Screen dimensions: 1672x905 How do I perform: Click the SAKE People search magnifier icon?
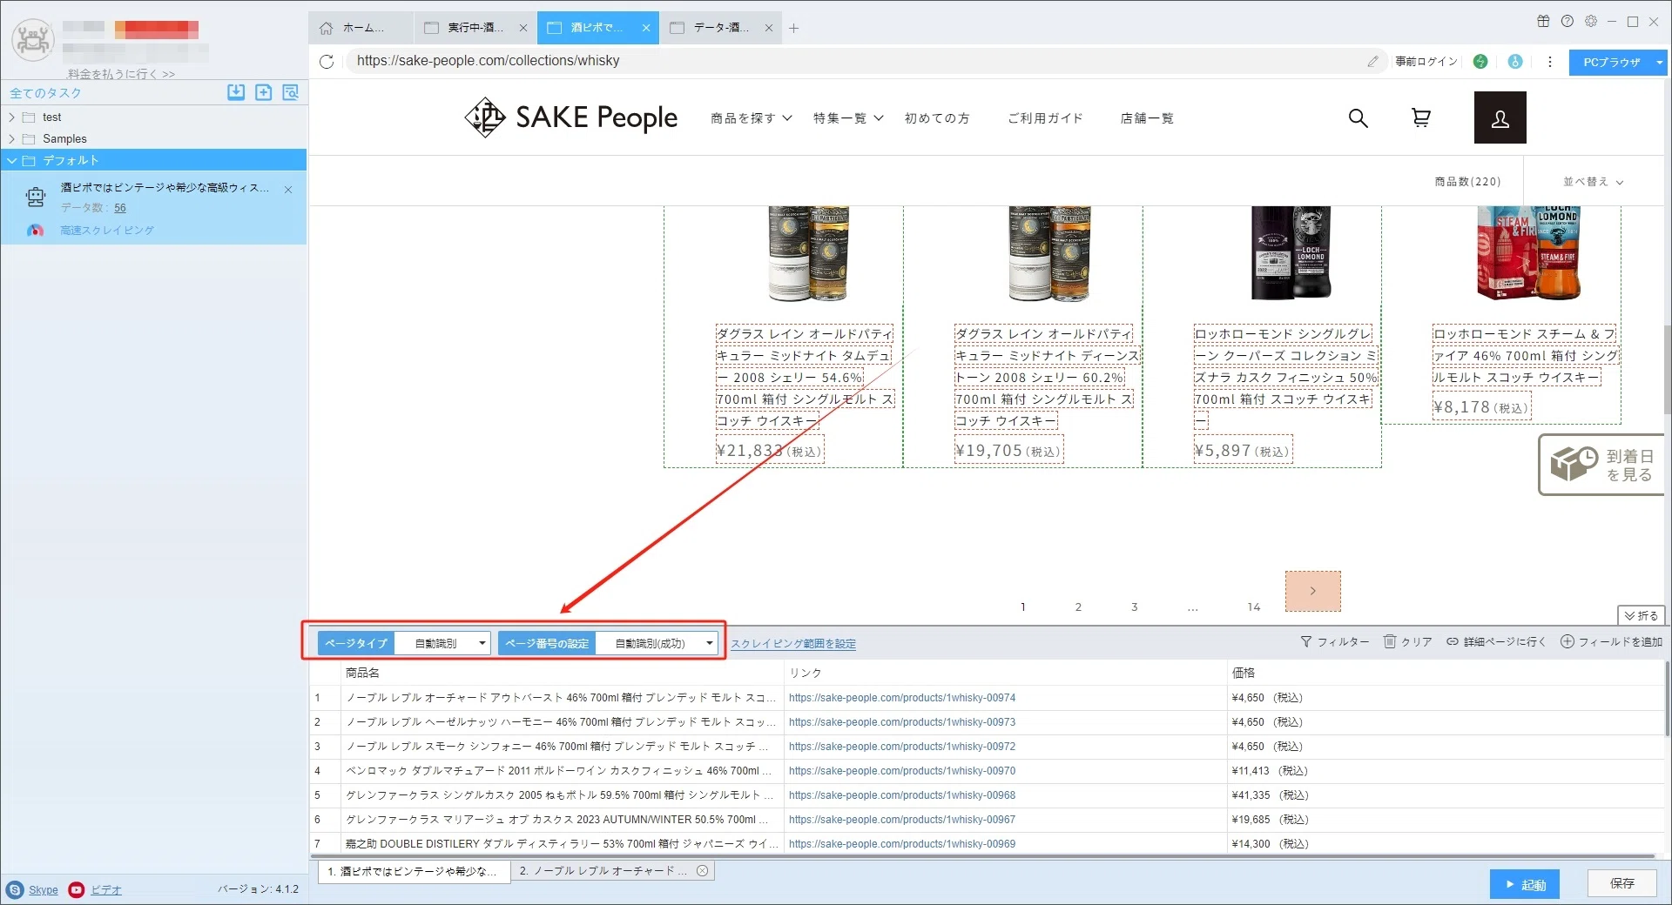(x=1358, y=117)
